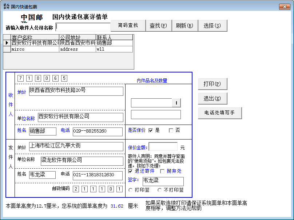
Task: Check the 否 insured checkbox
Action: [x=171, y=130]
